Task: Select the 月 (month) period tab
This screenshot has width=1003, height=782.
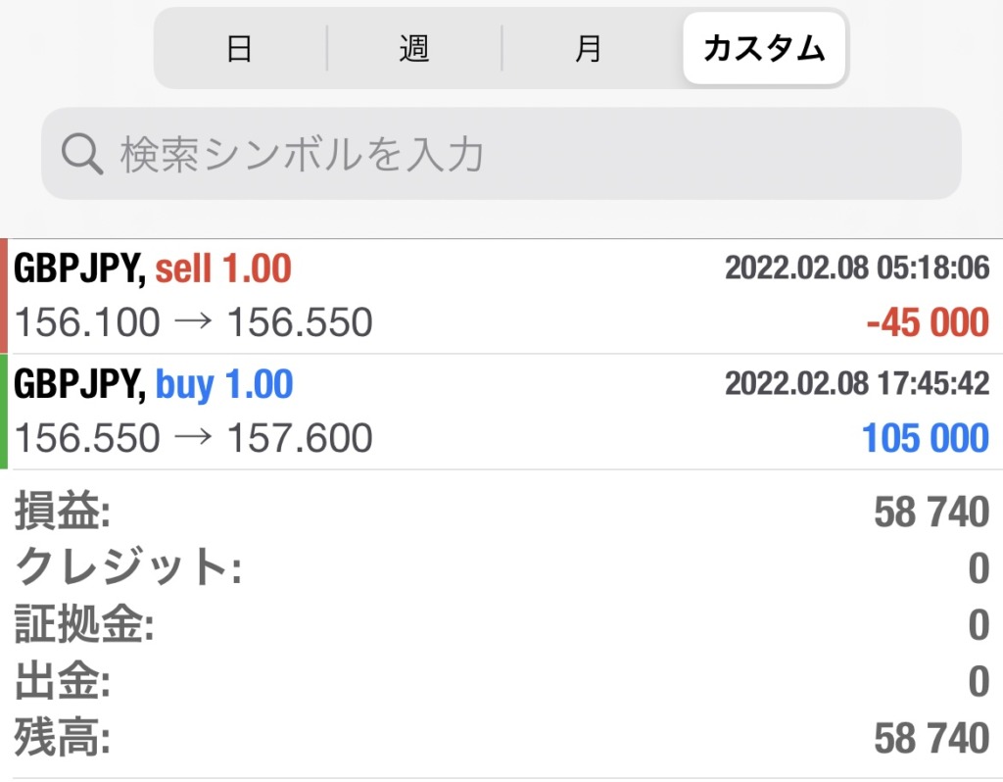Action: pyautogui.click(x=589, y=49)
